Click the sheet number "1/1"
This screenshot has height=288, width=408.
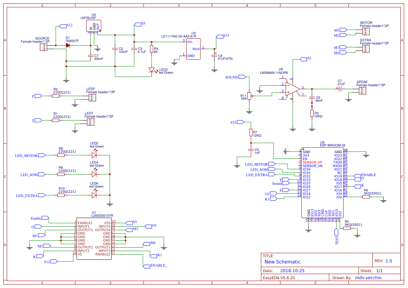(x=379, y=271)
